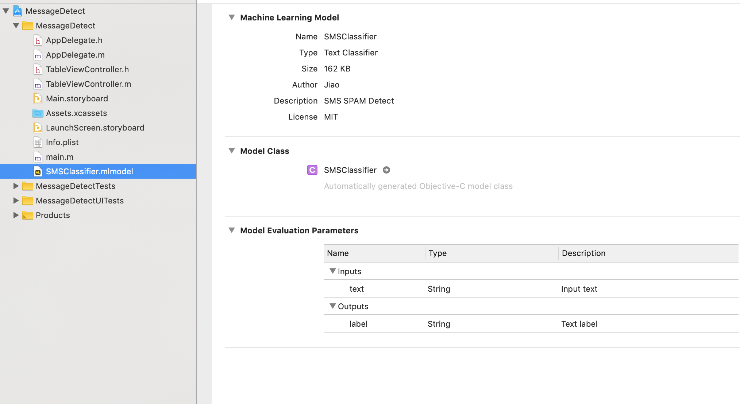Click the yellow MessageDetect group folder icon
This screenshot has height=404, width=740.
(x=28, y=26)
